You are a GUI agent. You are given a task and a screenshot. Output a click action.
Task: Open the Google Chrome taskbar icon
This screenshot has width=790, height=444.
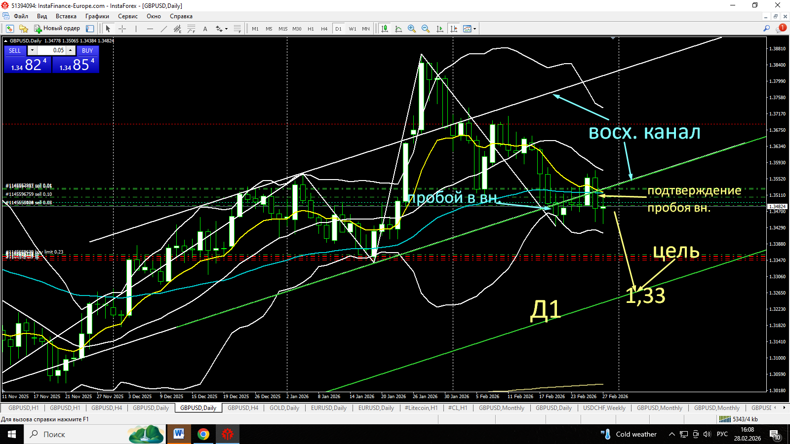(x=203, y=434)
